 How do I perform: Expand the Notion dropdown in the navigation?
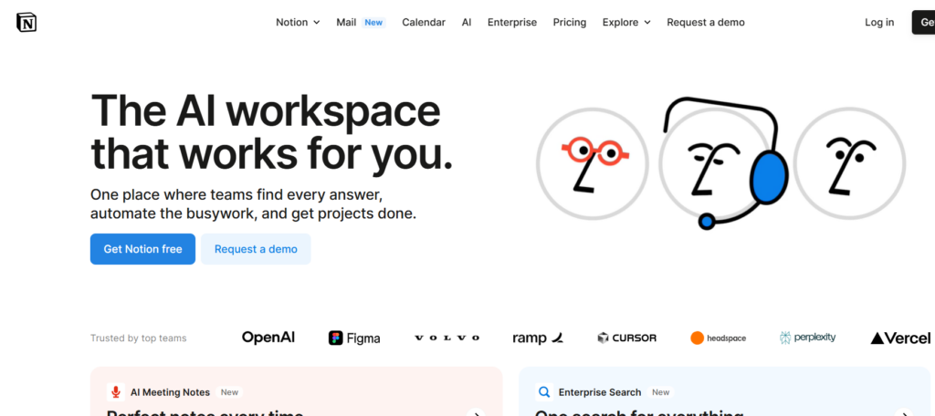click(298, 23)
